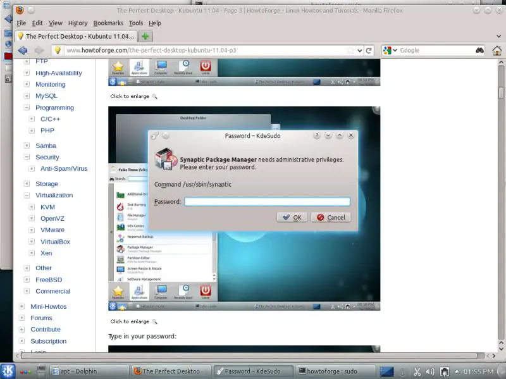Open a new tab with the green plus button
Image resolution: width=506 pixels, height=379 pixels.
pyautogui.click(x=145, y=36)
